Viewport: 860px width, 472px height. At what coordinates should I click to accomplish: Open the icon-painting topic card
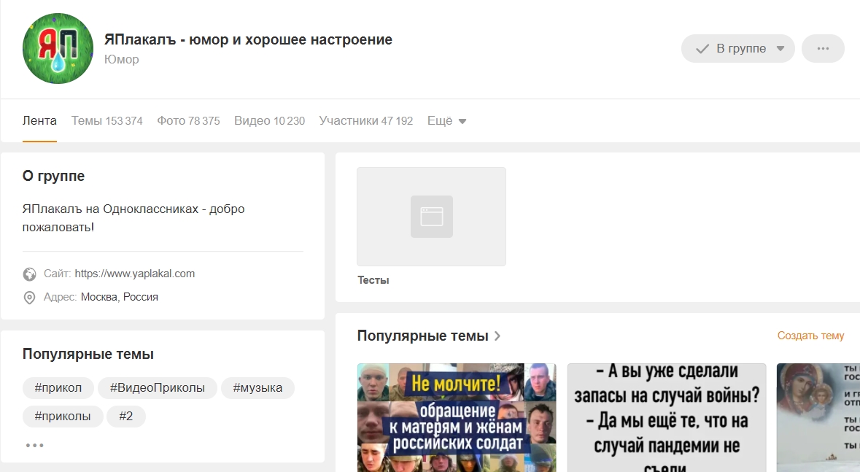[x=818, y=418]
